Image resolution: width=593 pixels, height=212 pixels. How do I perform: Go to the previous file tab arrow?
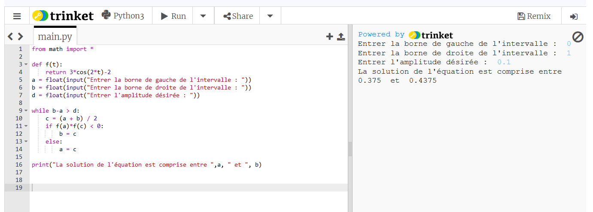click(10, 37)
